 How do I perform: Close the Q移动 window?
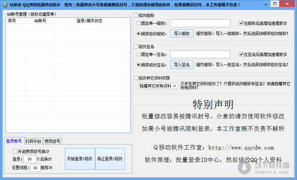pyautogui.click(x=287, y=4)
